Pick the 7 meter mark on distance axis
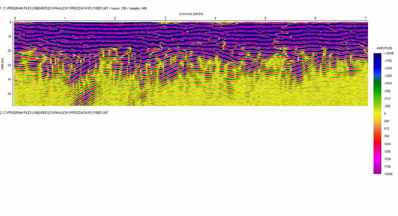Image resolution: width=398 pixels, height=216 pixels. click(365, 18)
